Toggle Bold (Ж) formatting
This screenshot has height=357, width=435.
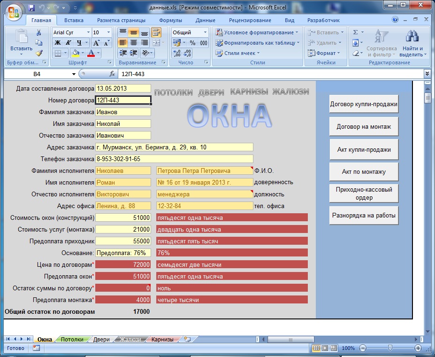(58, 43)
